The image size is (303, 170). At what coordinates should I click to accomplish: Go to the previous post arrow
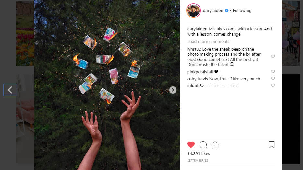10,90
